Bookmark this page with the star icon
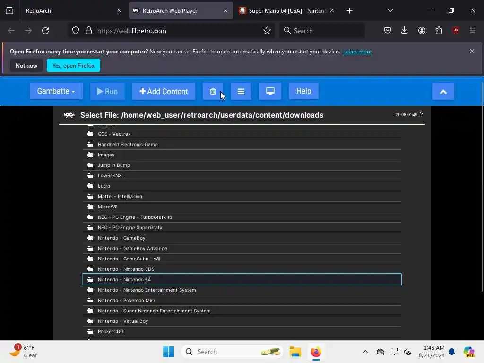The width and height of the screenshot is (484, 363). pyautogui.click(x=267, y=31)
